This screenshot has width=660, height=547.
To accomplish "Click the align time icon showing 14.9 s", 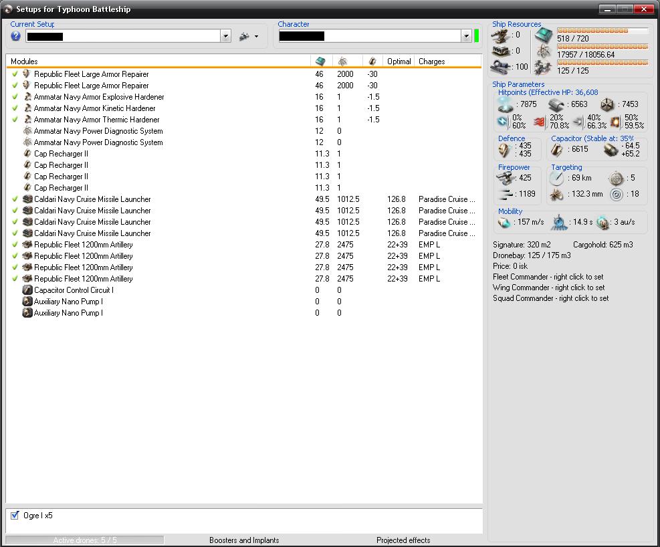I will coord(560,222).
